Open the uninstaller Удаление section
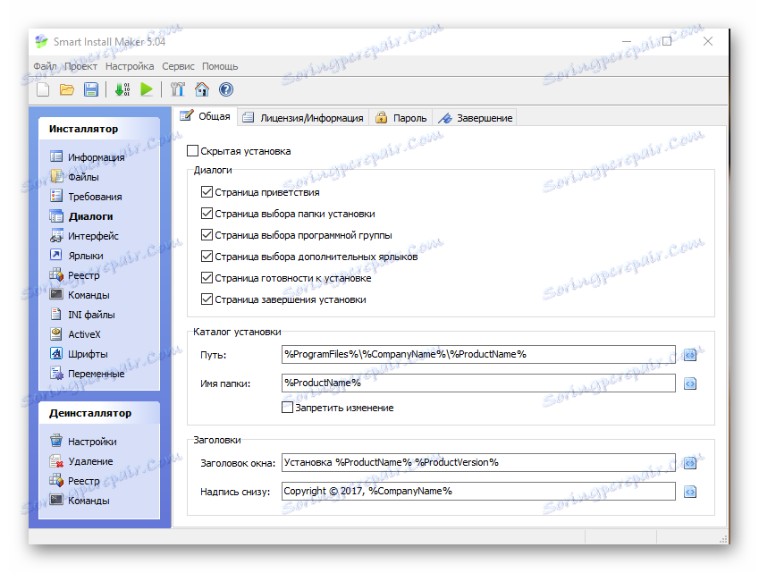 [81, 461]
